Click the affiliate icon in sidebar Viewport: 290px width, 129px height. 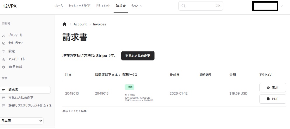tap(4, 59)
